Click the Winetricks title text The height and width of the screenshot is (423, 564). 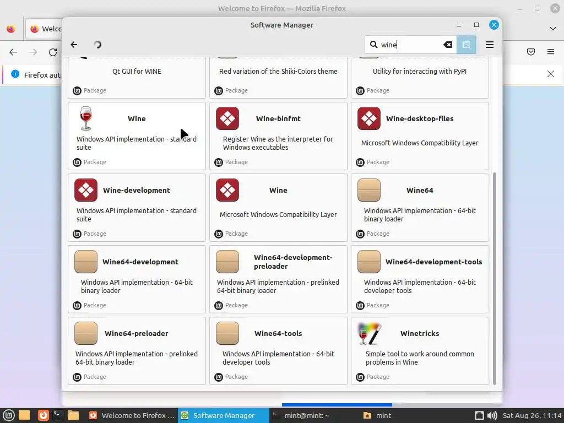[420, 333]
